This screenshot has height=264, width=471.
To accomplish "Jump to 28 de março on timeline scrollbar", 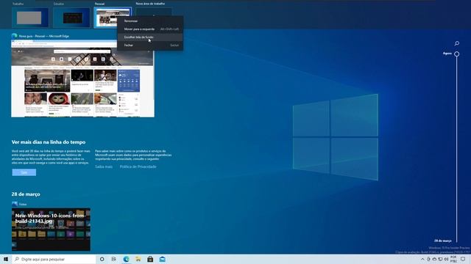I will [443, 241].
